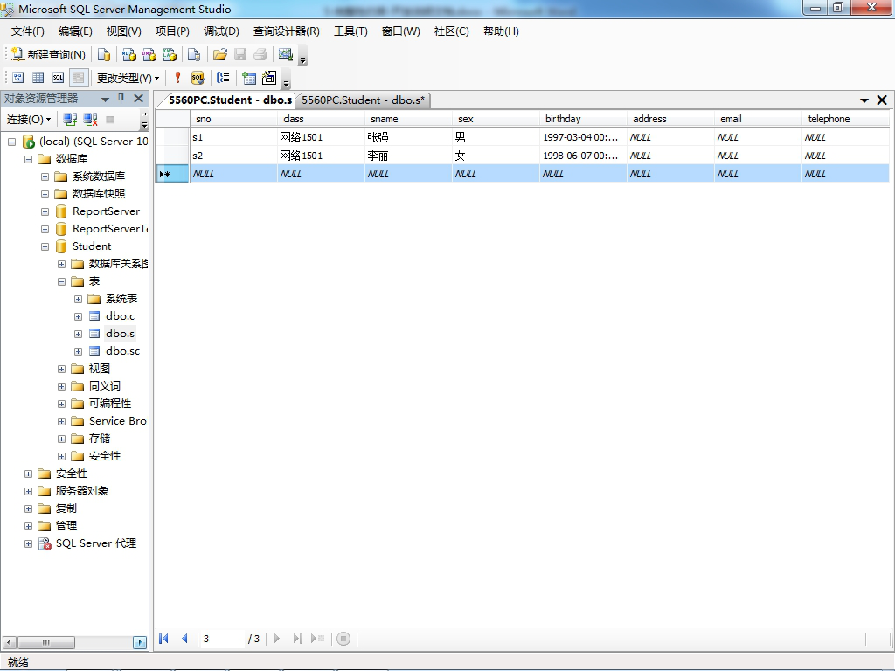Click the Analysis Services XMLA Query icon

(x=170, y=54)
